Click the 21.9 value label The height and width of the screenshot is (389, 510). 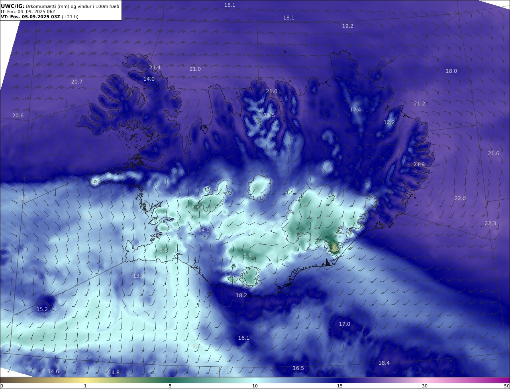pos(419,165)
